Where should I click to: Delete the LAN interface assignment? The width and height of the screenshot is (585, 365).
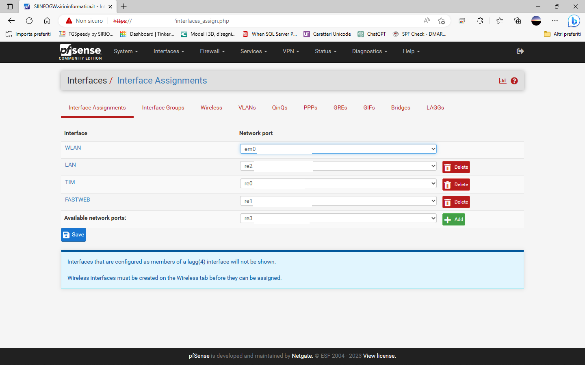tap(456, 167)
